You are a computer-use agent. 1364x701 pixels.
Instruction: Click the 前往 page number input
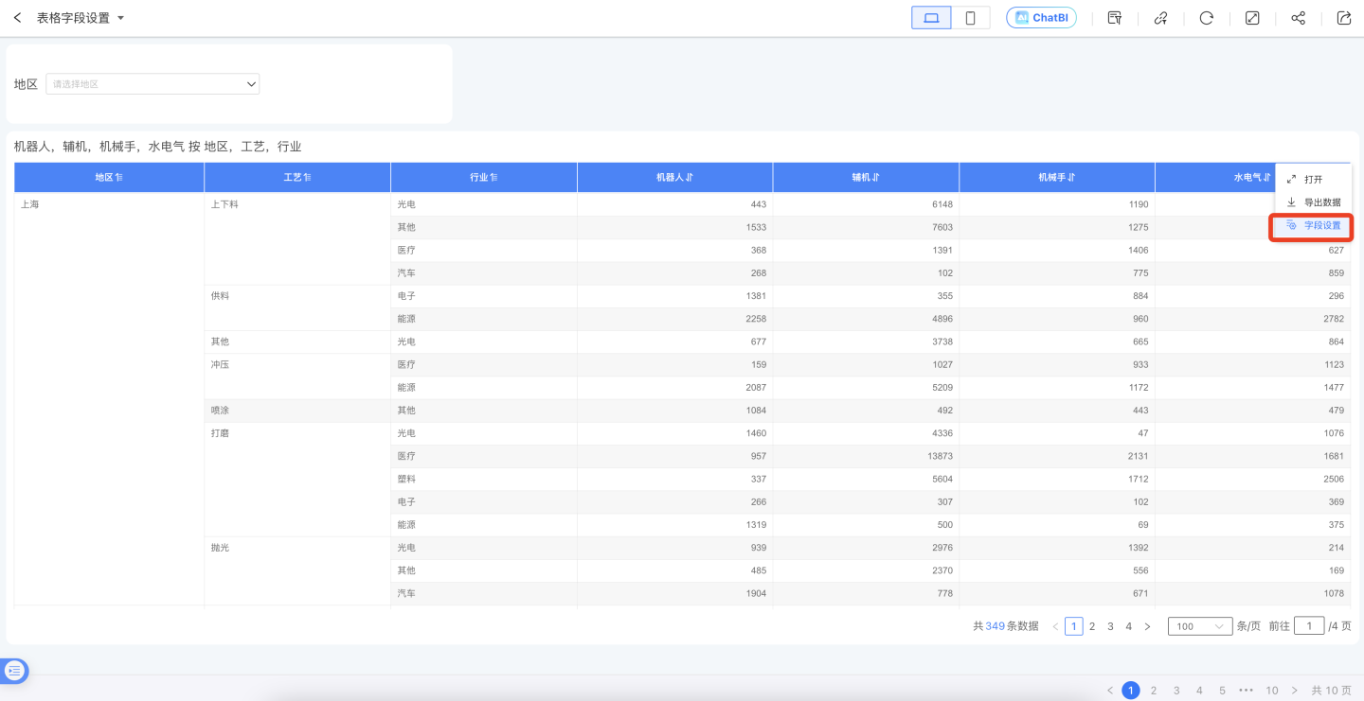coord(1308,626)
